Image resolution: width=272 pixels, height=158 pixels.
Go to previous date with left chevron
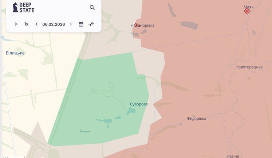click(x=36, y=24)
